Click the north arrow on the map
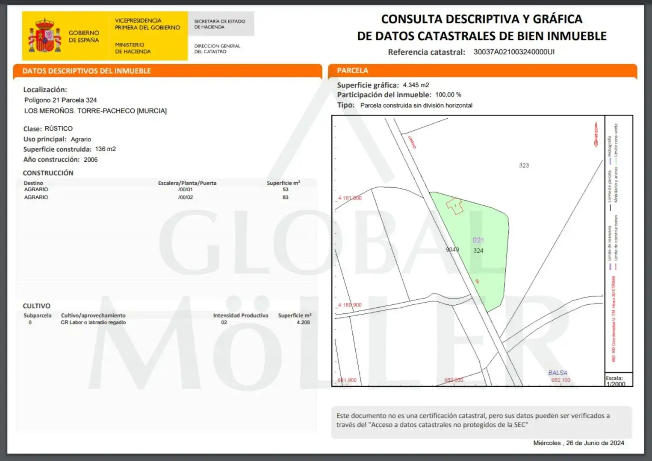Screen dimensions: 652x461 pyautogui.click(x=596, y=134)
